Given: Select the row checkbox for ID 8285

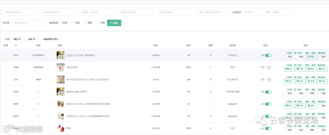Looking at the screenshot, I should pyautogui.click(x=6, y=92).
